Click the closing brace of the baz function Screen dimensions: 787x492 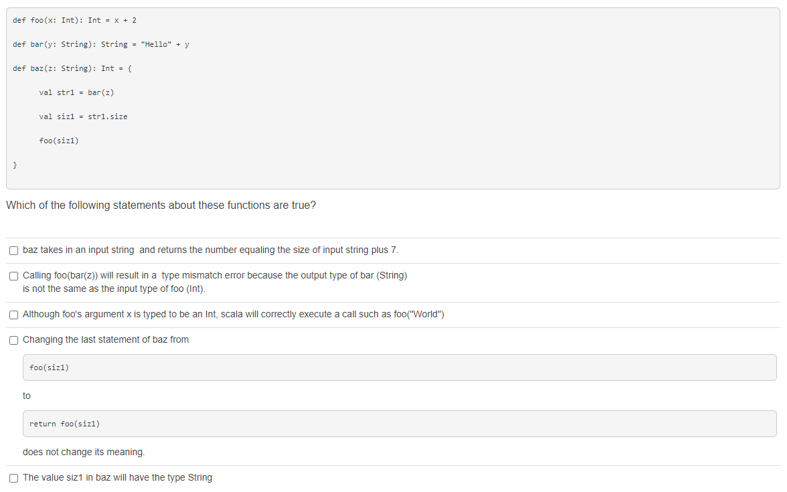(x=15, y=165)
